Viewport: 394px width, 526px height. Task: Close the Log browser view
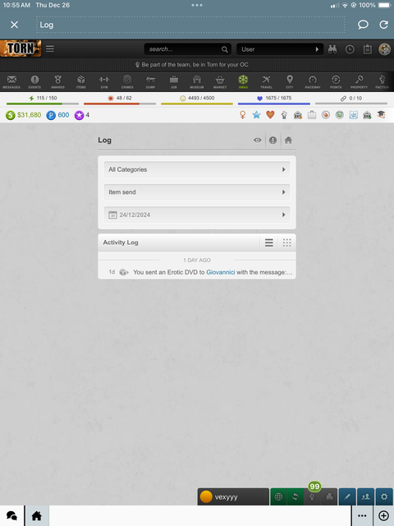pyautogui.click(x=14, y=25)
